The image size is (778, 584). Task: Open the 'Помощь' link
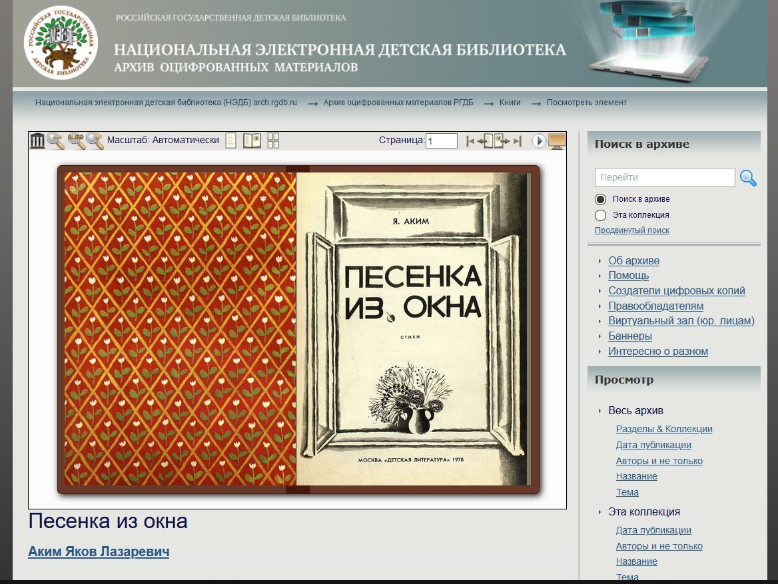(628, 276)
